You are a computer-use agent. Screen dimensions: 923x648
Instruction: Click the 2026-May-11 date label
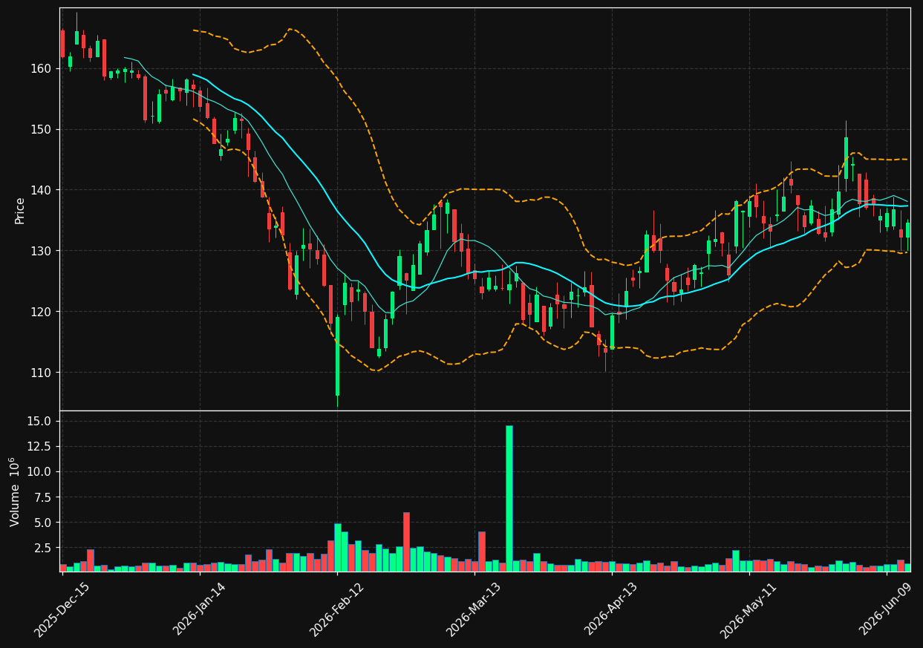point(749,609)
